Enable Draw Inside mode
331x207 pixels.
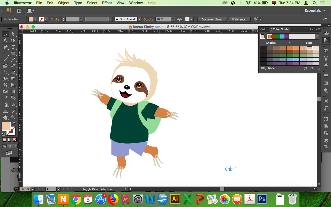(15, 146)
